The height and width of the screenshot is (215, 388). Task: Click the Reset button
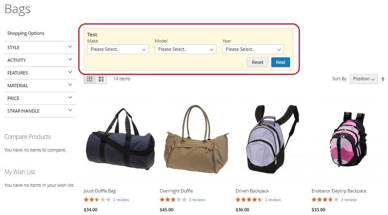pos(257,62)
